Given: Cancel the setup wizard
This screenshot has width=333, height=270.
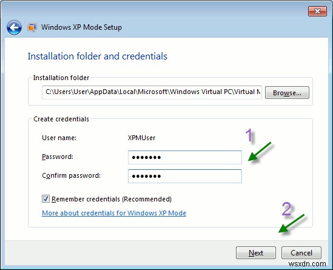Looking at the screenshot, I should click(301, 253).
